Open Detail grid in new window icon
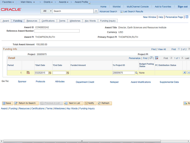Screen dimensions: 190x143 (151, 58)
